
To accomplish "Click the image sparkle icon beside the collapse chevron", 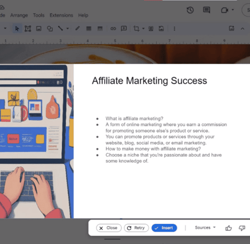I will coord(231,28).
